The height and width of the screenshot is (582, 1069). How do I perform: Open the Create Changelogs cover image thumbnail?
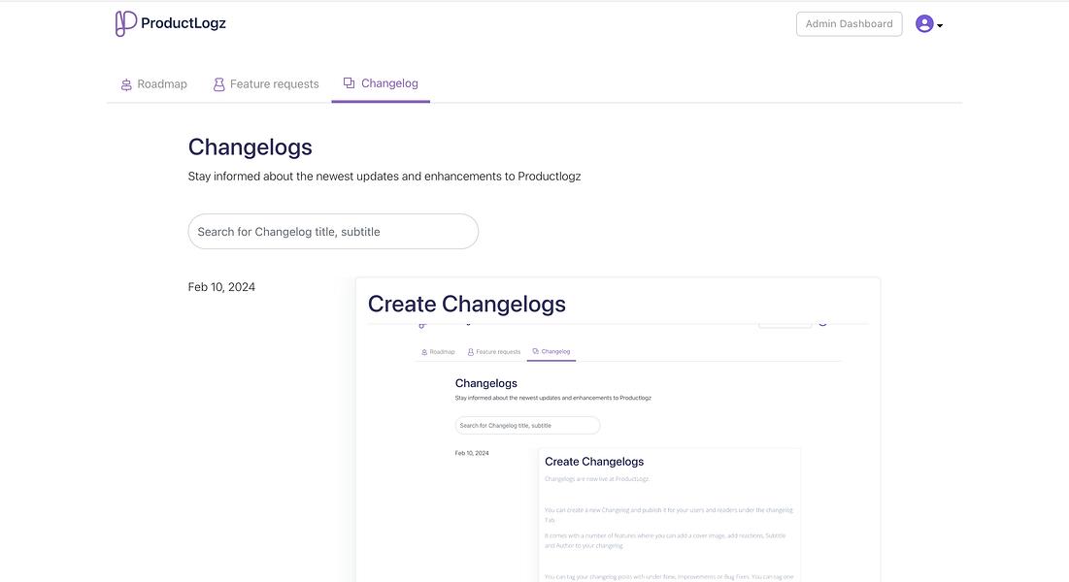pyautogui.click(x=618, y=453)
